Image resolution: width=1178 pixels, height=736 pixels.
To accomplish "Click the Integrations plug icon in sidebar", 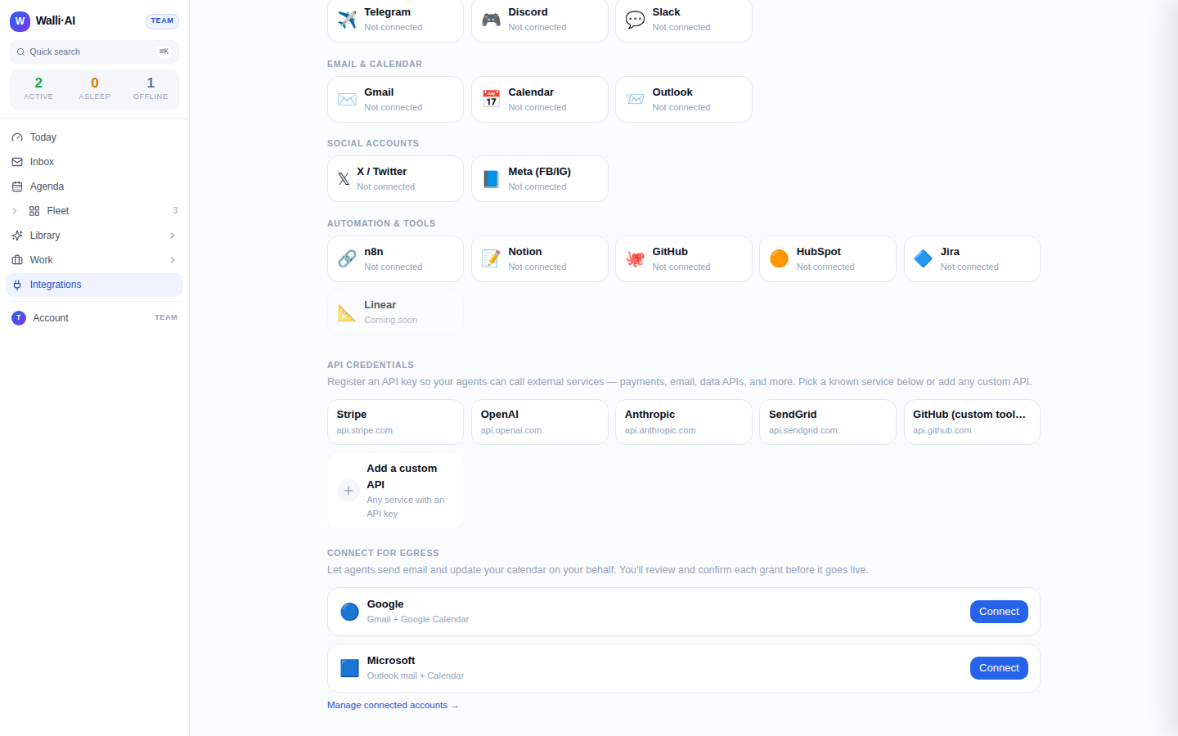I will (x=17, y=285).
